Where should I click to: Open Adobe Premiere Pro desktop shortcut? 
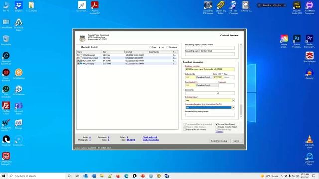pyautogui.click(x=309, y=41)
